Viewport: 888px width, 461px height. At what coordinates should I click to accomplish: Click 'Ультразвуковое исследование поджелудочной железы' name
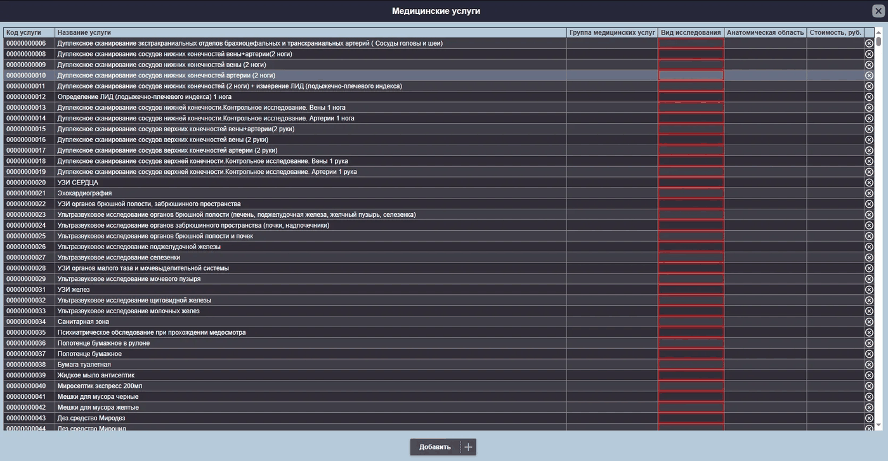coord(139,247)
